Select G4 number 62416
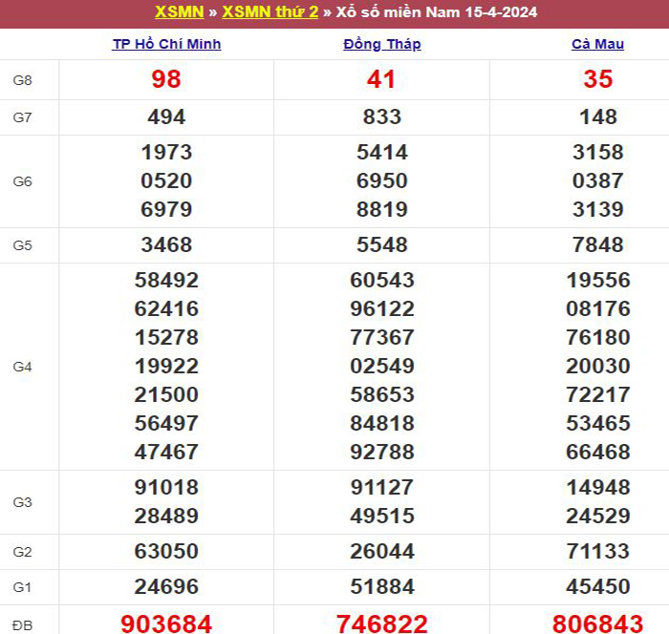The image size is (669, 634). (166, 308)
